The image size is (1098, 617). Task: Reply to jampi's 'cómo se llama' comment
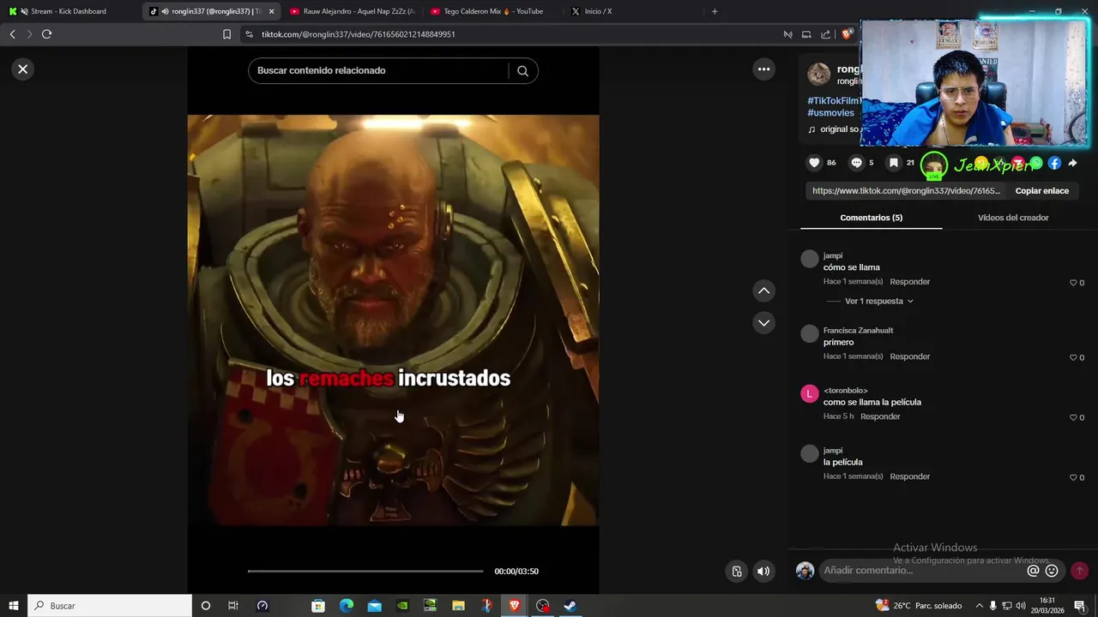[x=909, y=282]
